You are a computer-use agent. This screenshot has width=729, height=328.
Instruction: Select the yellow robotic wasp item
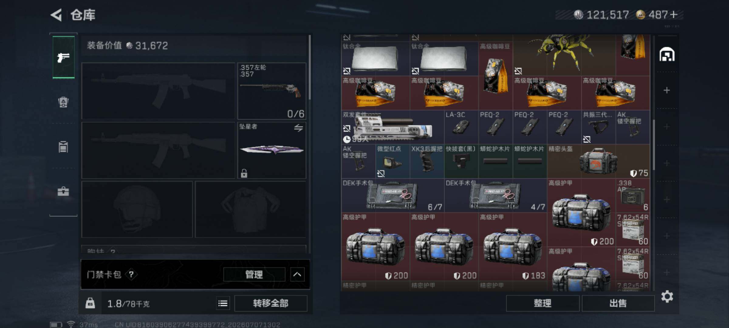tap(564, 55)
